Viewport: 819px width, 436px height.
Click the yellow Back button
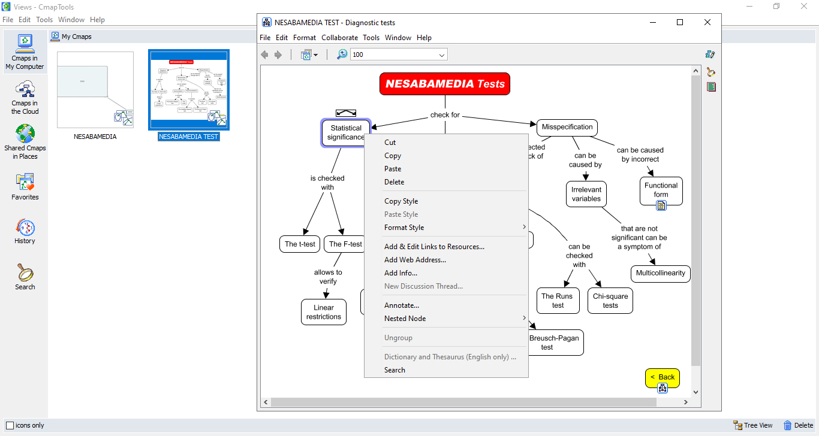coord(662,377)
